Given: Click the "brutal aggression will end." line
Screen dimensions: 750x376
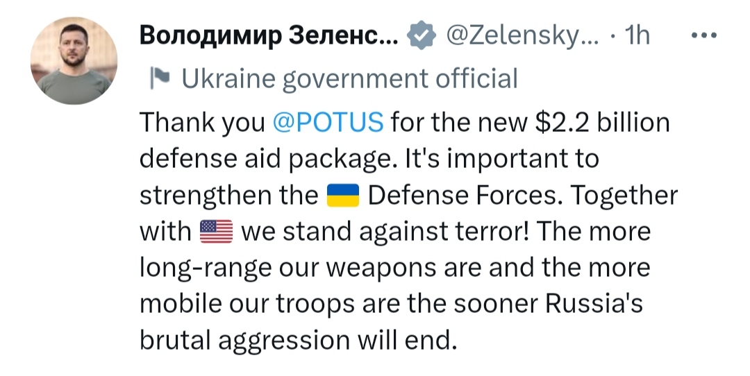Looking at the screenshot, I should click(296, 341).
